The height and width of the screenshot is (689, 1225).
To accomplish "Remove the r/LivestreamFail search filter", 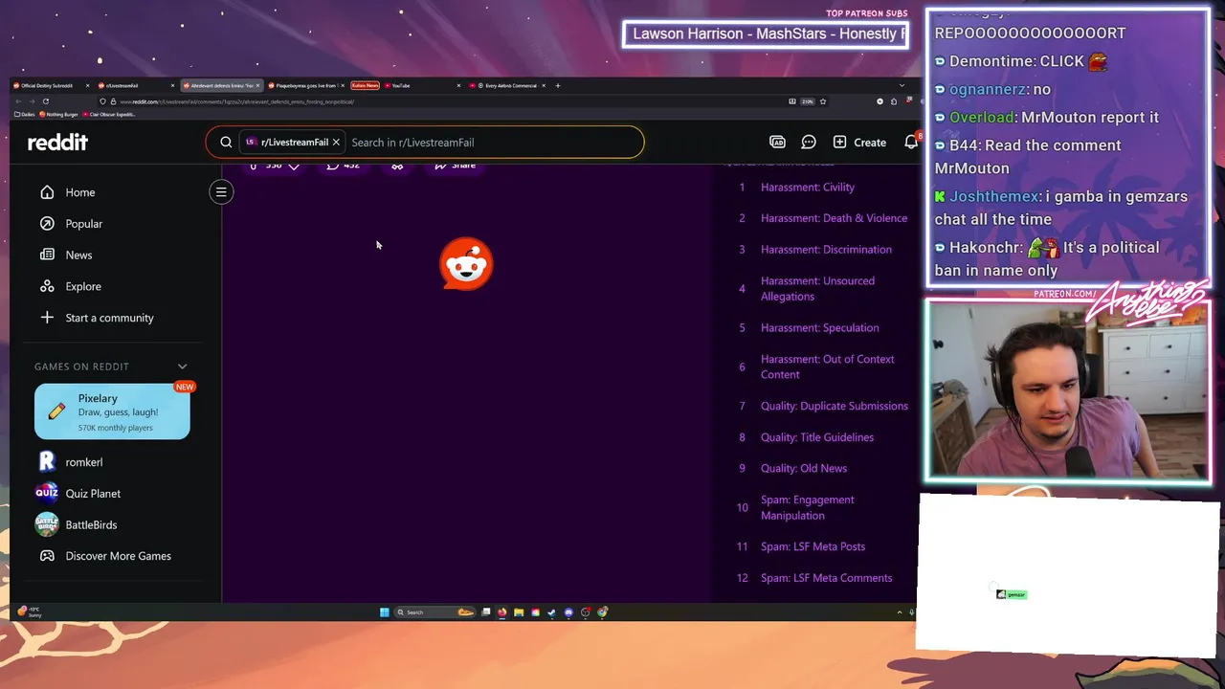I will 336,143.
